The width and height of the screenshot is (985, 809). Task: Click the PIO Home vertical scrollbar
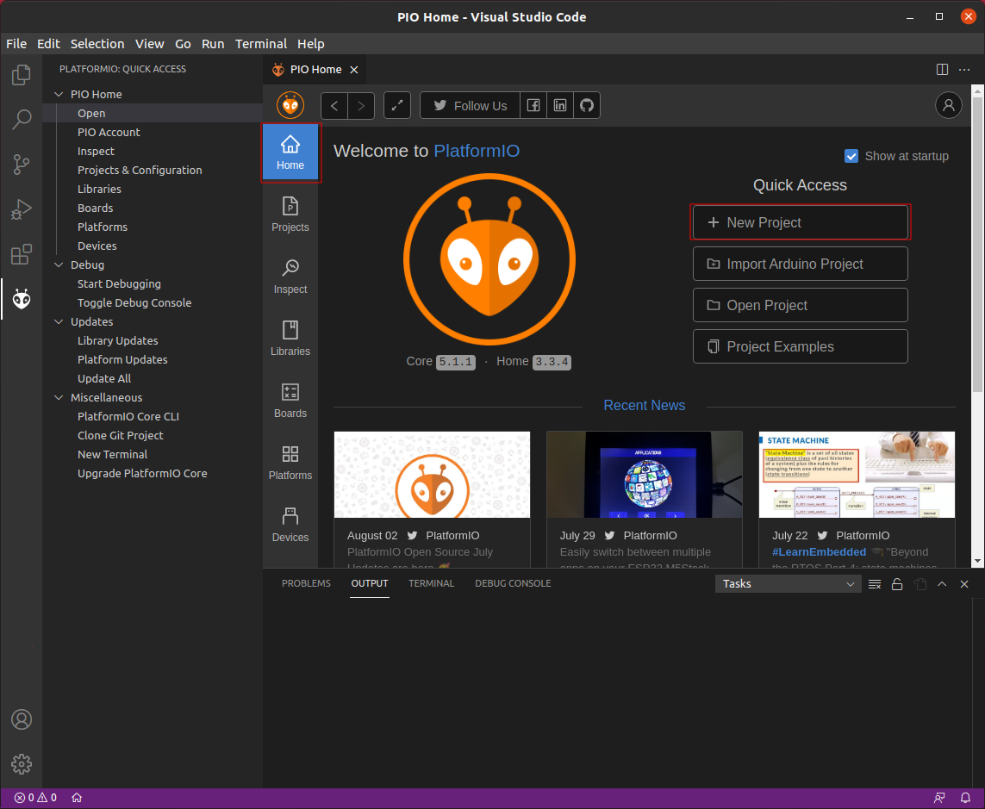pyautogui.click(x=977, y=245)
